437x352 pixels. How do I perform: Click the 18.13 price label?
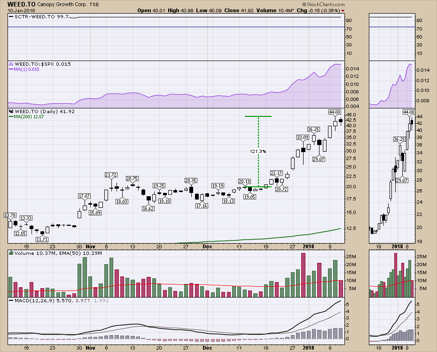228,201
